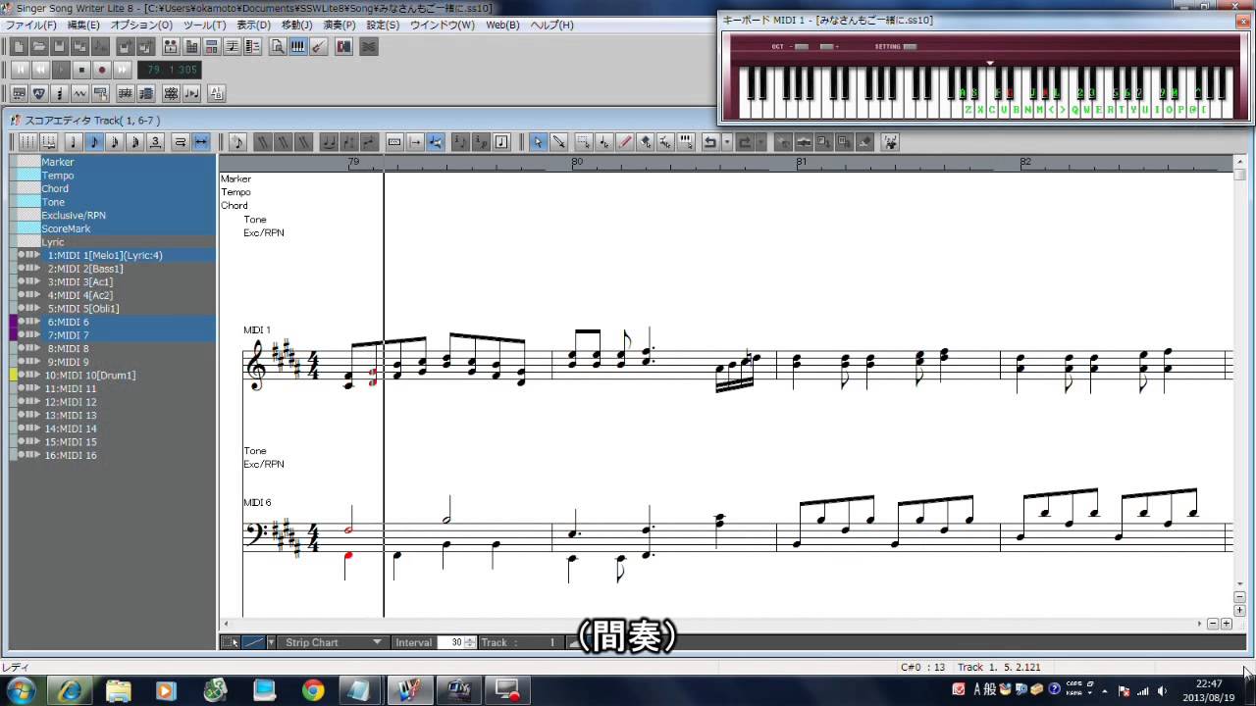
Task: Open the undo history dropdown arrow
Action: click(x=727, y=142)
